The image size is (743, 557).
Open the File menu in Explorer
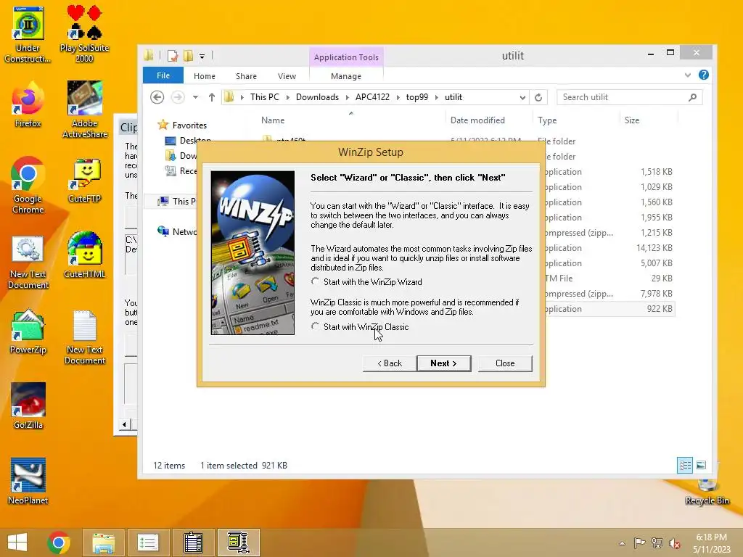(163, 75)
